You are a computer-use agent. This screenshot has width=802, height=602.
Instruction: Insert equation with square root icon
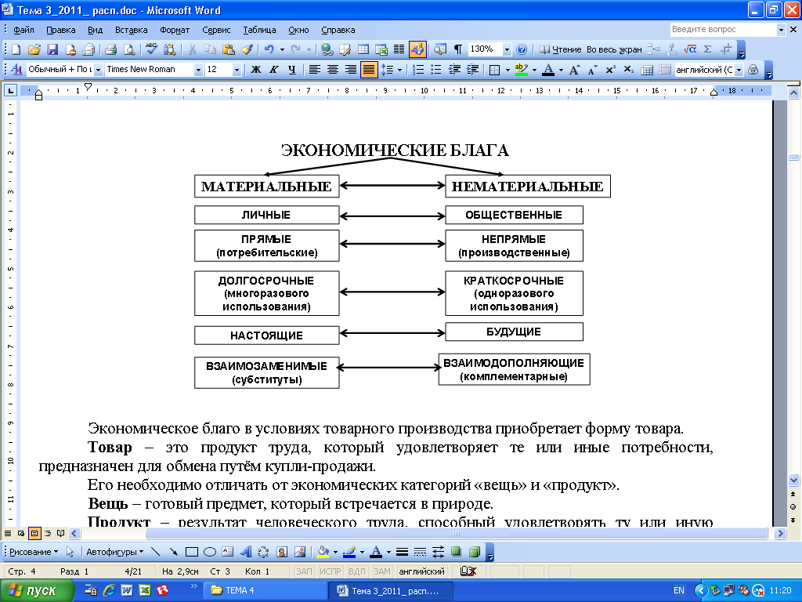(x=690, y=49)
